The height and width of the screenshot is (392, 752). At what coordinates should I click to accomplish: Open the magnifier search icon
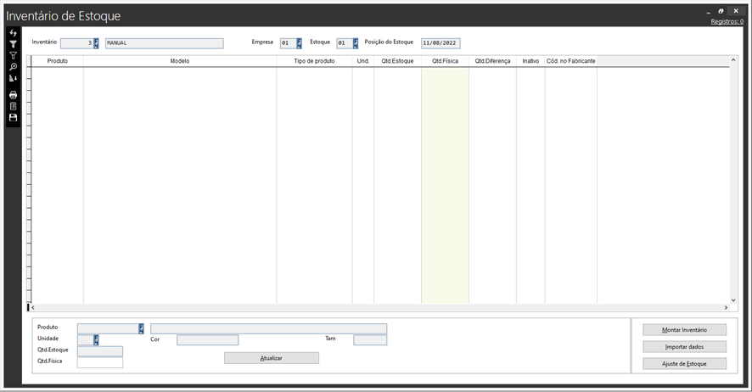pyautogui.click(x=13, y=66)
